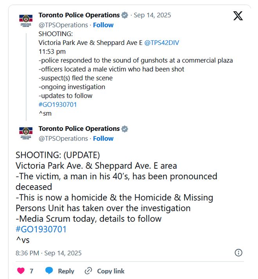The width and height of the screenshot is (258, 279).
Task: Click the X logo icon
Action: (x=238, y=16)
